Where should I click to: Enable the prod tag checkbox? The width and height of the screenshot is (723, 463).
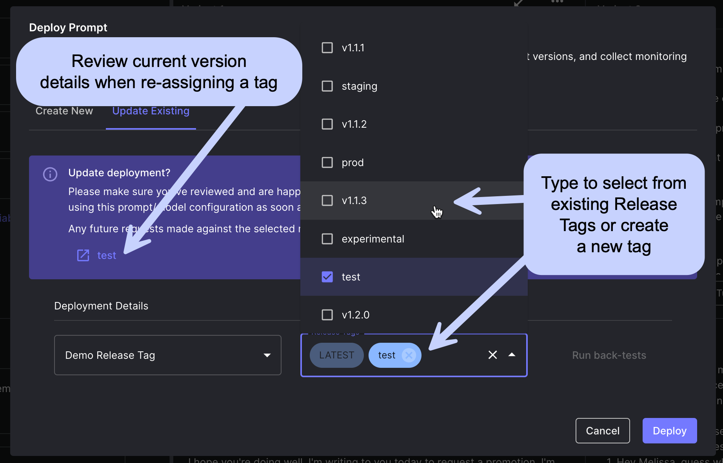pos(327,163)
